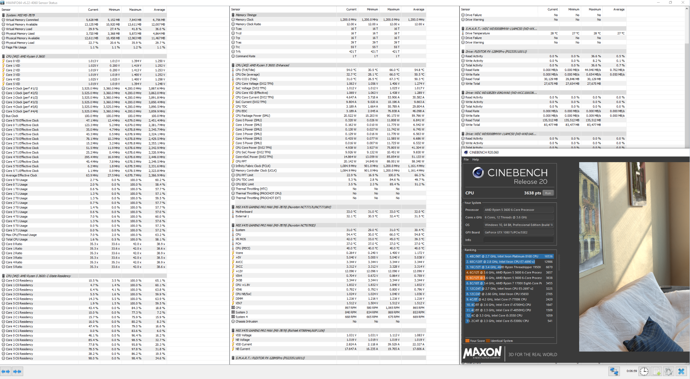Select CPU Ryzen 5 3600 sensor group header
The height and width of the screenshot is (379, 690).
(x=25, y=56)
